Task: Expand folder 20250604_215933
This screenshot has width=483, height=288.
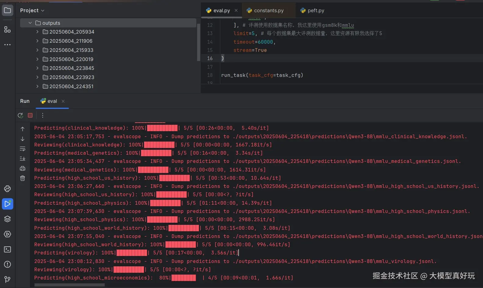Action: pos(37,50)
